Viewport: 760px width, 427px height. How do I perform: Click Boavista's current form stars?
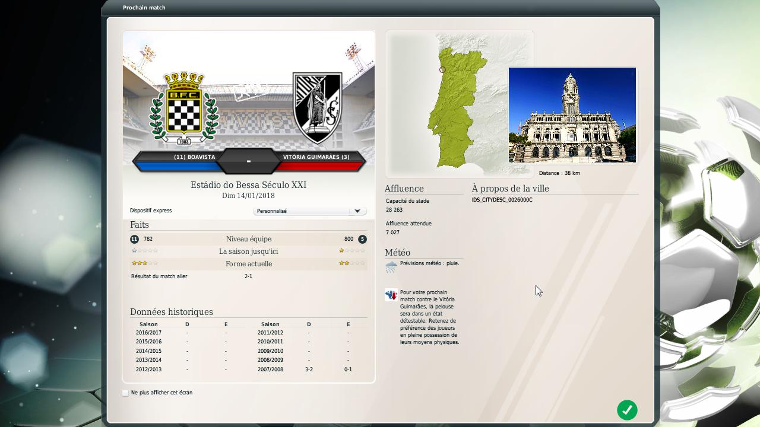coord(145,263)
